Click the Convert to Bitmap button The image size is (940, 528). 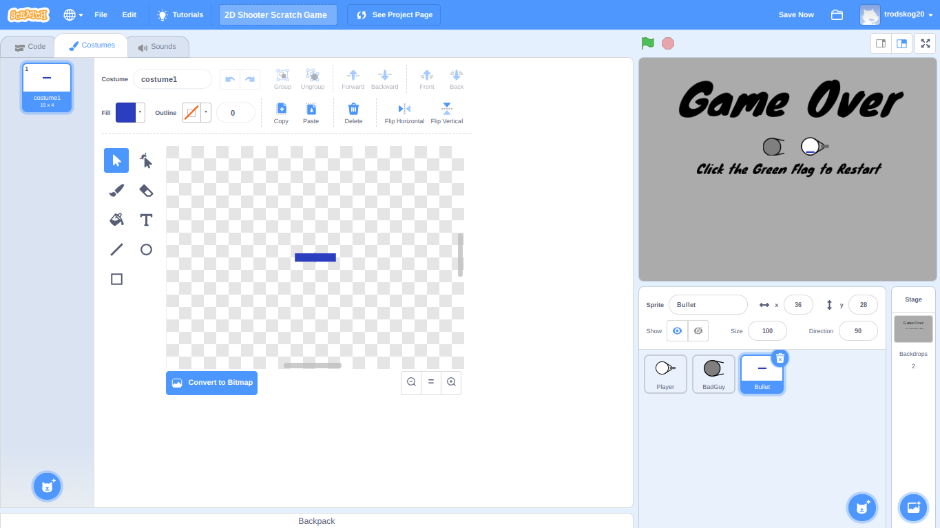(x=211, y=383)
